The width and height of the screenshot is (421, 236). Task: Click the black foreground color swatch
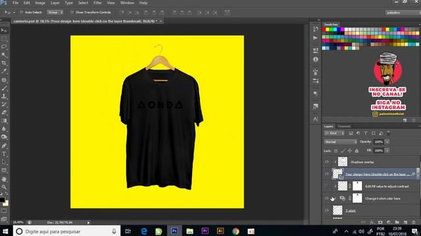2,199
